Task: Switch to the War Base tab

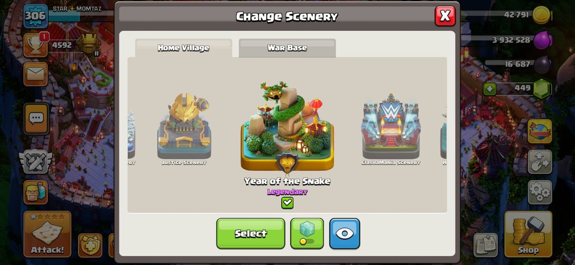Action: point(287,48)
